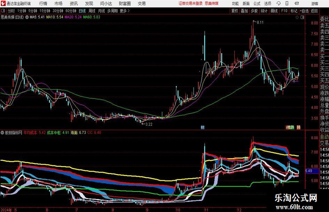Click the 股朋指标网 indicator name
This screenshot has height=212, width=329.
tap(14, 133)
